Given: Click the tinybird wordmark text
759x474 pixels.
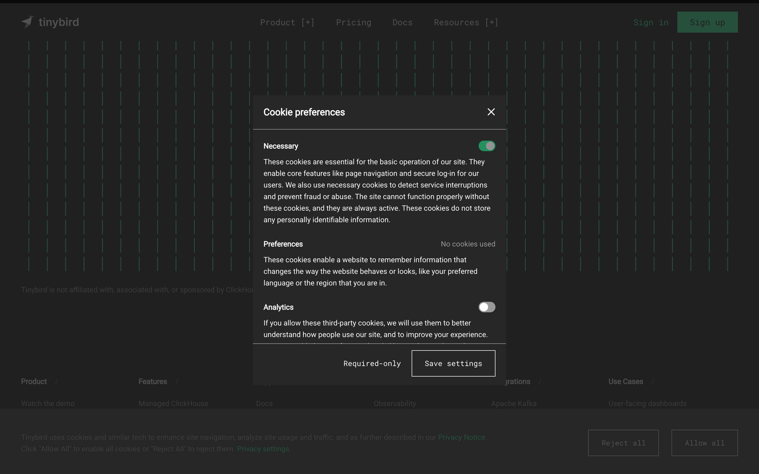Looking at the screenshot, I should coord(59,22).
